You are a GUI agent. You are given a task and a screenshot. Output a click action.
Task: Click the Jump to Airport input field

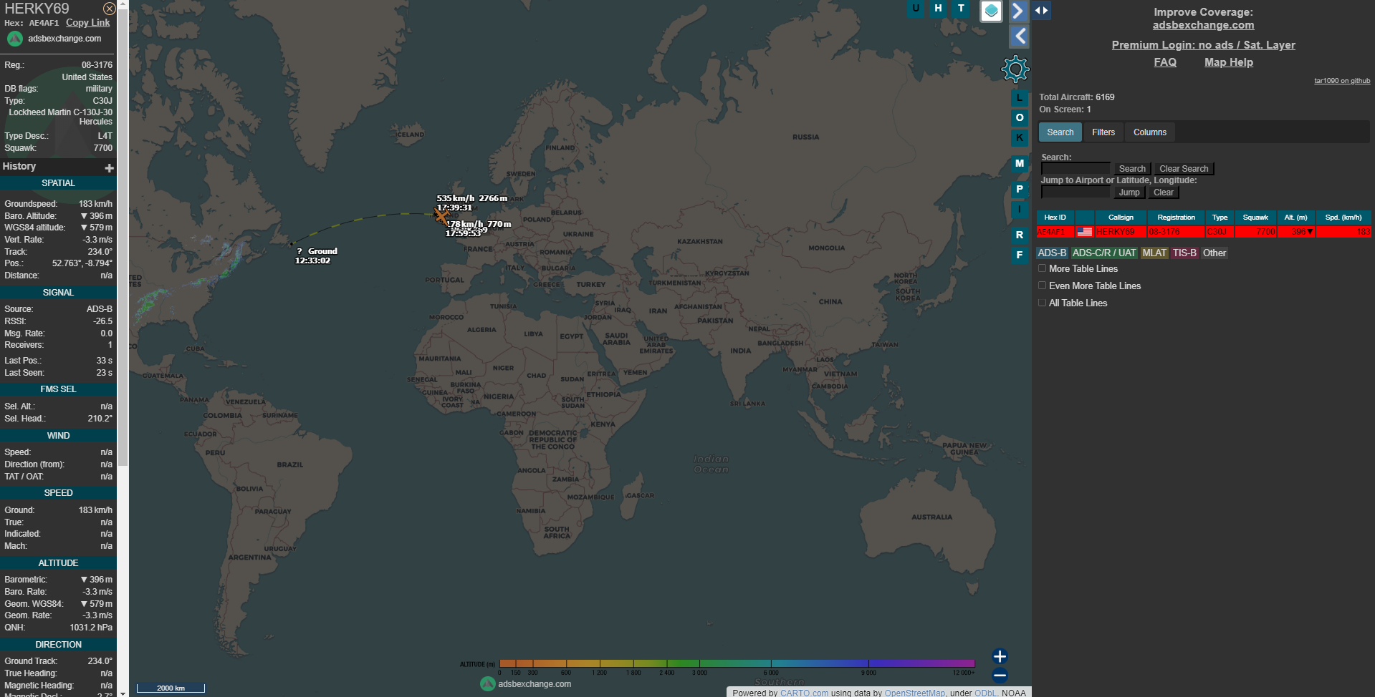click(1075, 192)
